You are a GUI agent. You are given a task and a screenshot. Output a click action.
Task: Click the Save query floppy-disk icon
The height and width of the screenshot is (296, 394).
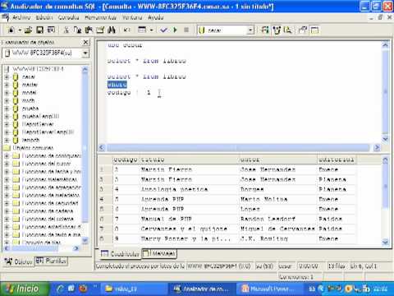pyautogui.click(x=40, y=30)
